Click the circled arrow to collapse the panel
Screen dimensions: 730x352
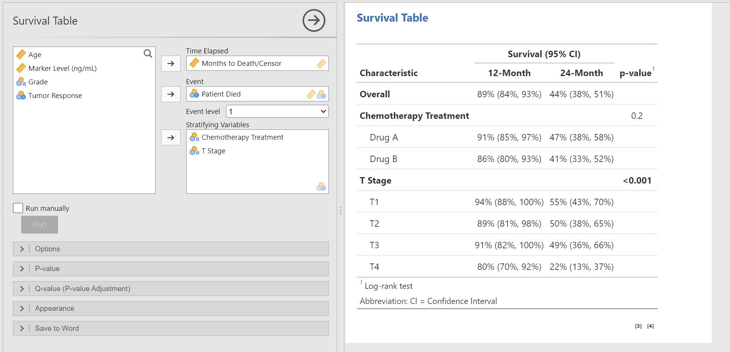[314, 20]
